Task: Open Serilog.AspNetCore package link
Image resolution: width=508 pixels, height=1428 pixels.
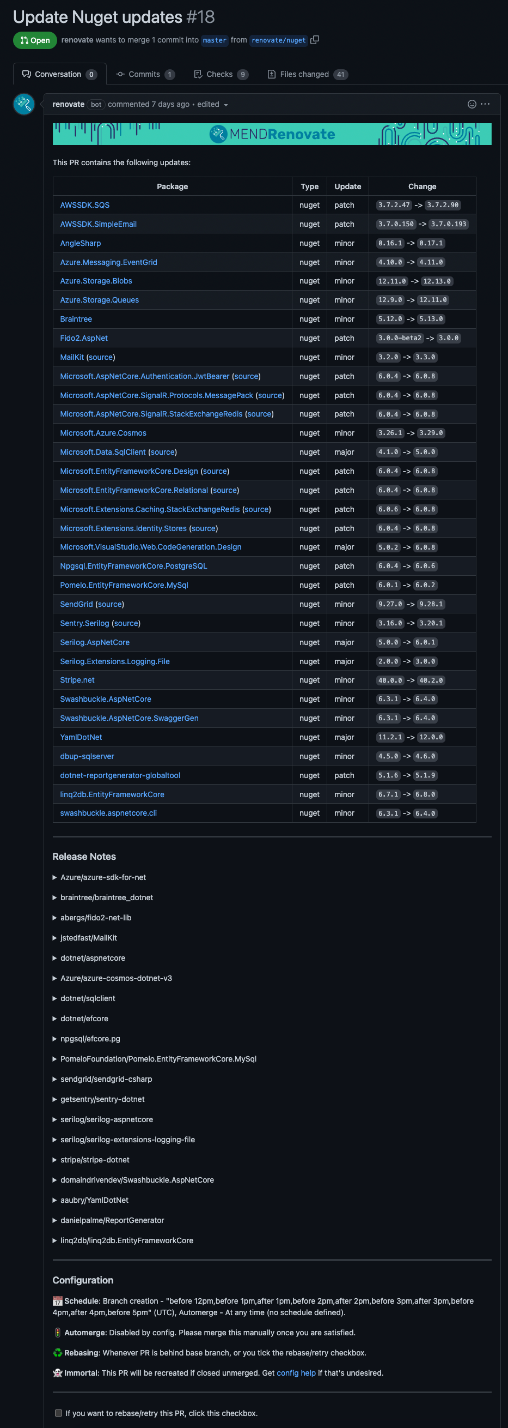Action: 95,642
